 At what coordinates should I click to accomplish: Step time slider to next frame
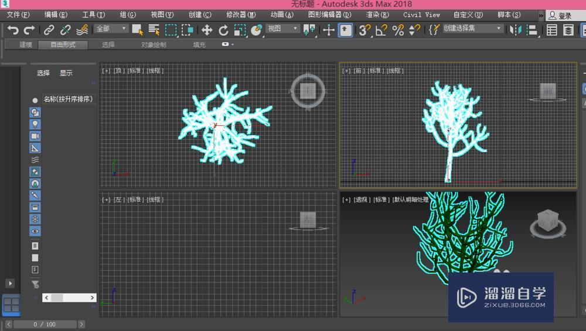click(81, 325)
